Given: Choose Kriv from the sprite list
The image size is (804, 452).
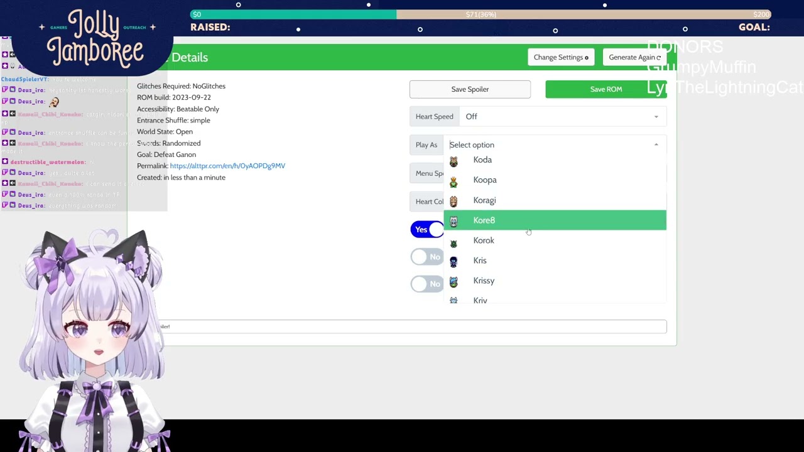Looking at the screenshot, I should [x=555, y=298].
